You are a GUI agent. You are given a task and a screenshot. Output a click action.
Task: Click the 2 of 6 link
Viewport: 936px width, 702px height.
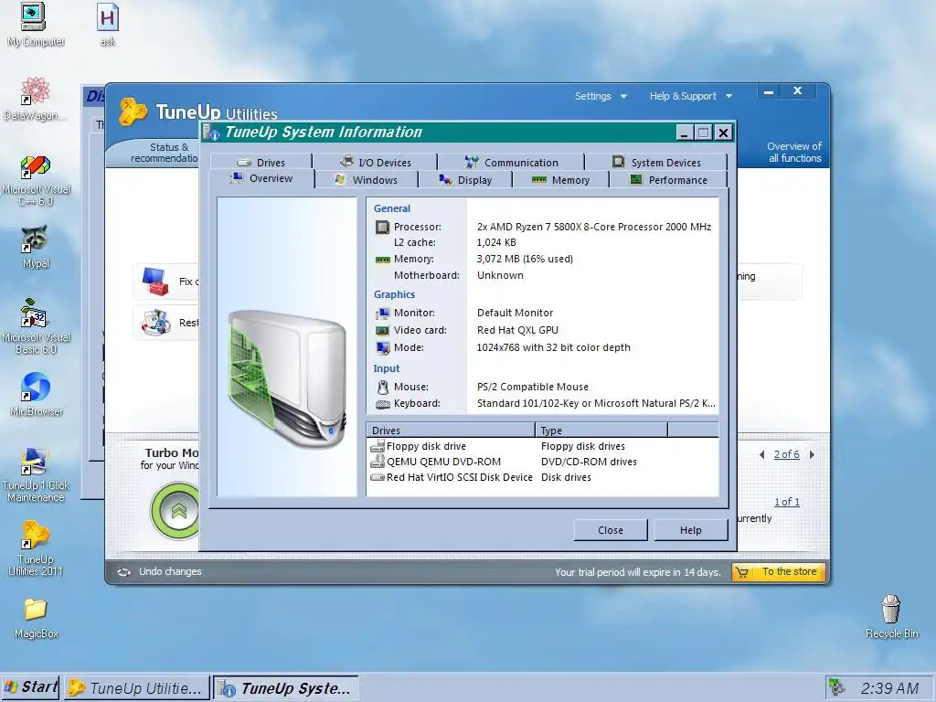click(787, 454)
